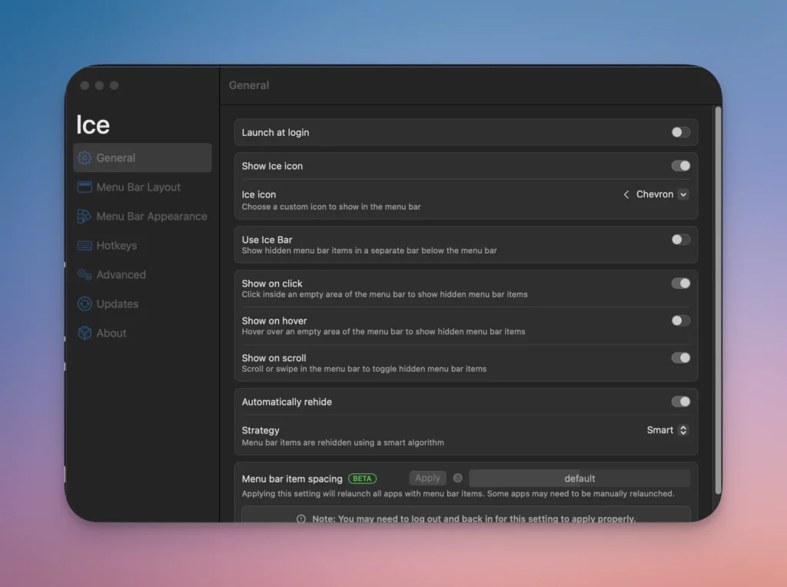Screen dimensions: 787x587
Task: Turn on the Use Ice Bar switch
Action: coord(680,240)
